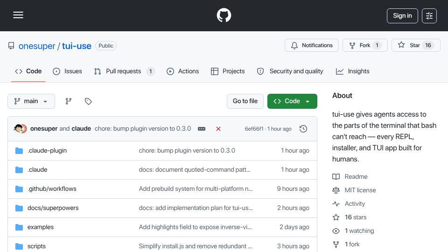
Task: Expand the green Code dropdown
Action: [x=292, y=101]
